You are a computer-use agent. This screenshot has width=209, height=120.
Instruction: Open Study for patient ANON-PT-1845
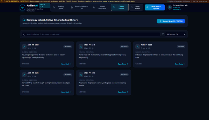click(123, 64)
